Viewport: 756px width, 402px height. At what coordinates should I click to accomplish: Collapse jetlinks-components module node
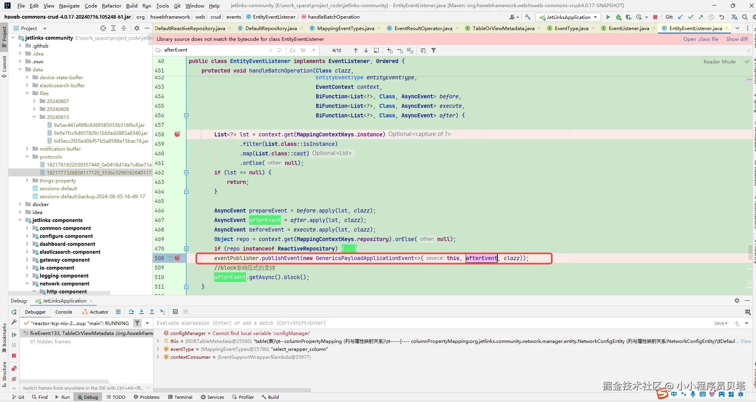tap(20, 220)
